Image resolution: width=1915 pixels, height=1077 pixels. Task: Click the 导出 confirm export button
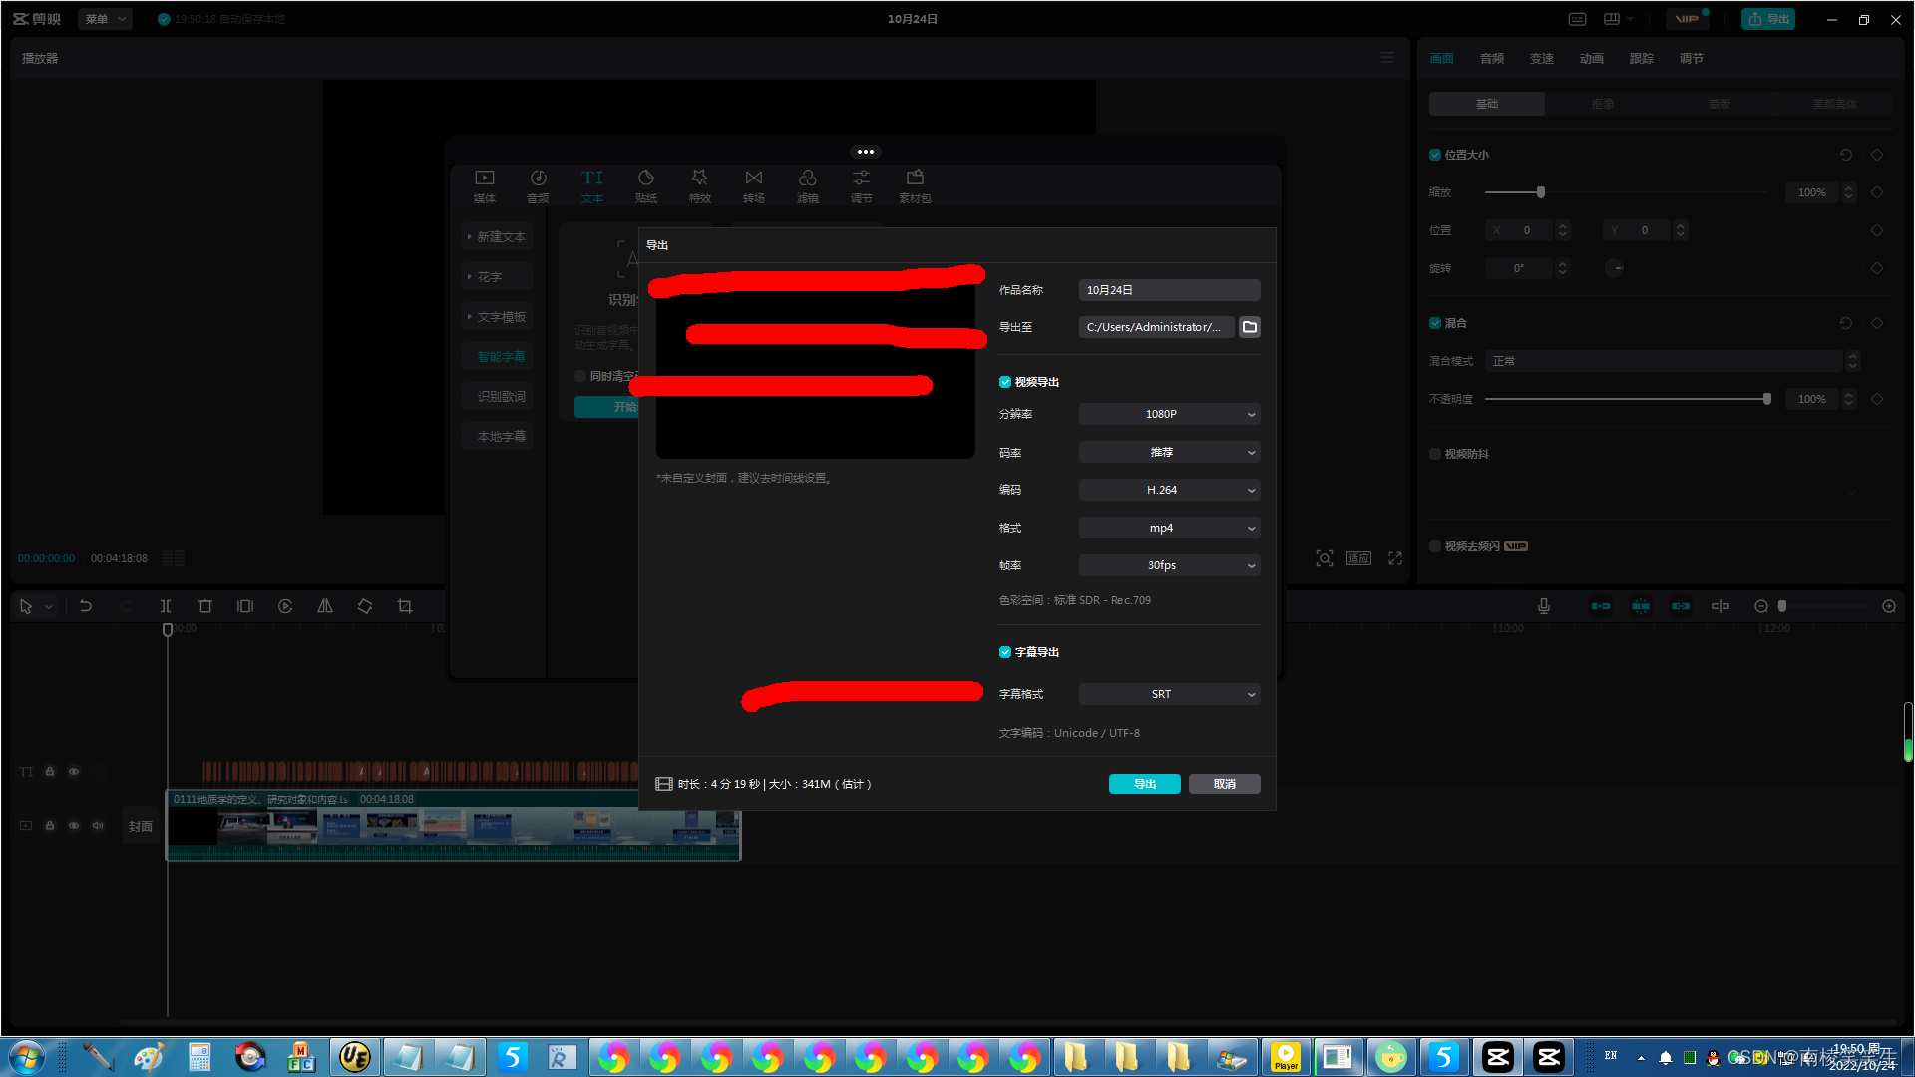1144,784
